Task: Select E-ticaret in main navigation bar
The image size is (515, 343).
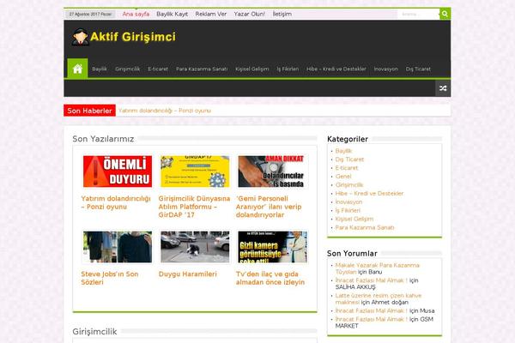Action: point(158,69)
